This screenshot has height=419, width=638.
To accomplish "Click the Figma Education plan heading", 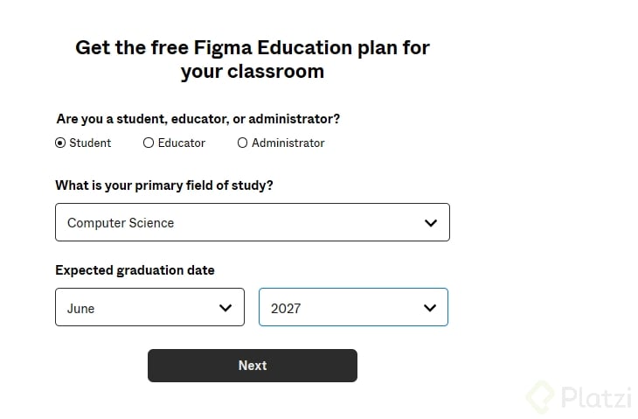I will coord(252,59).
